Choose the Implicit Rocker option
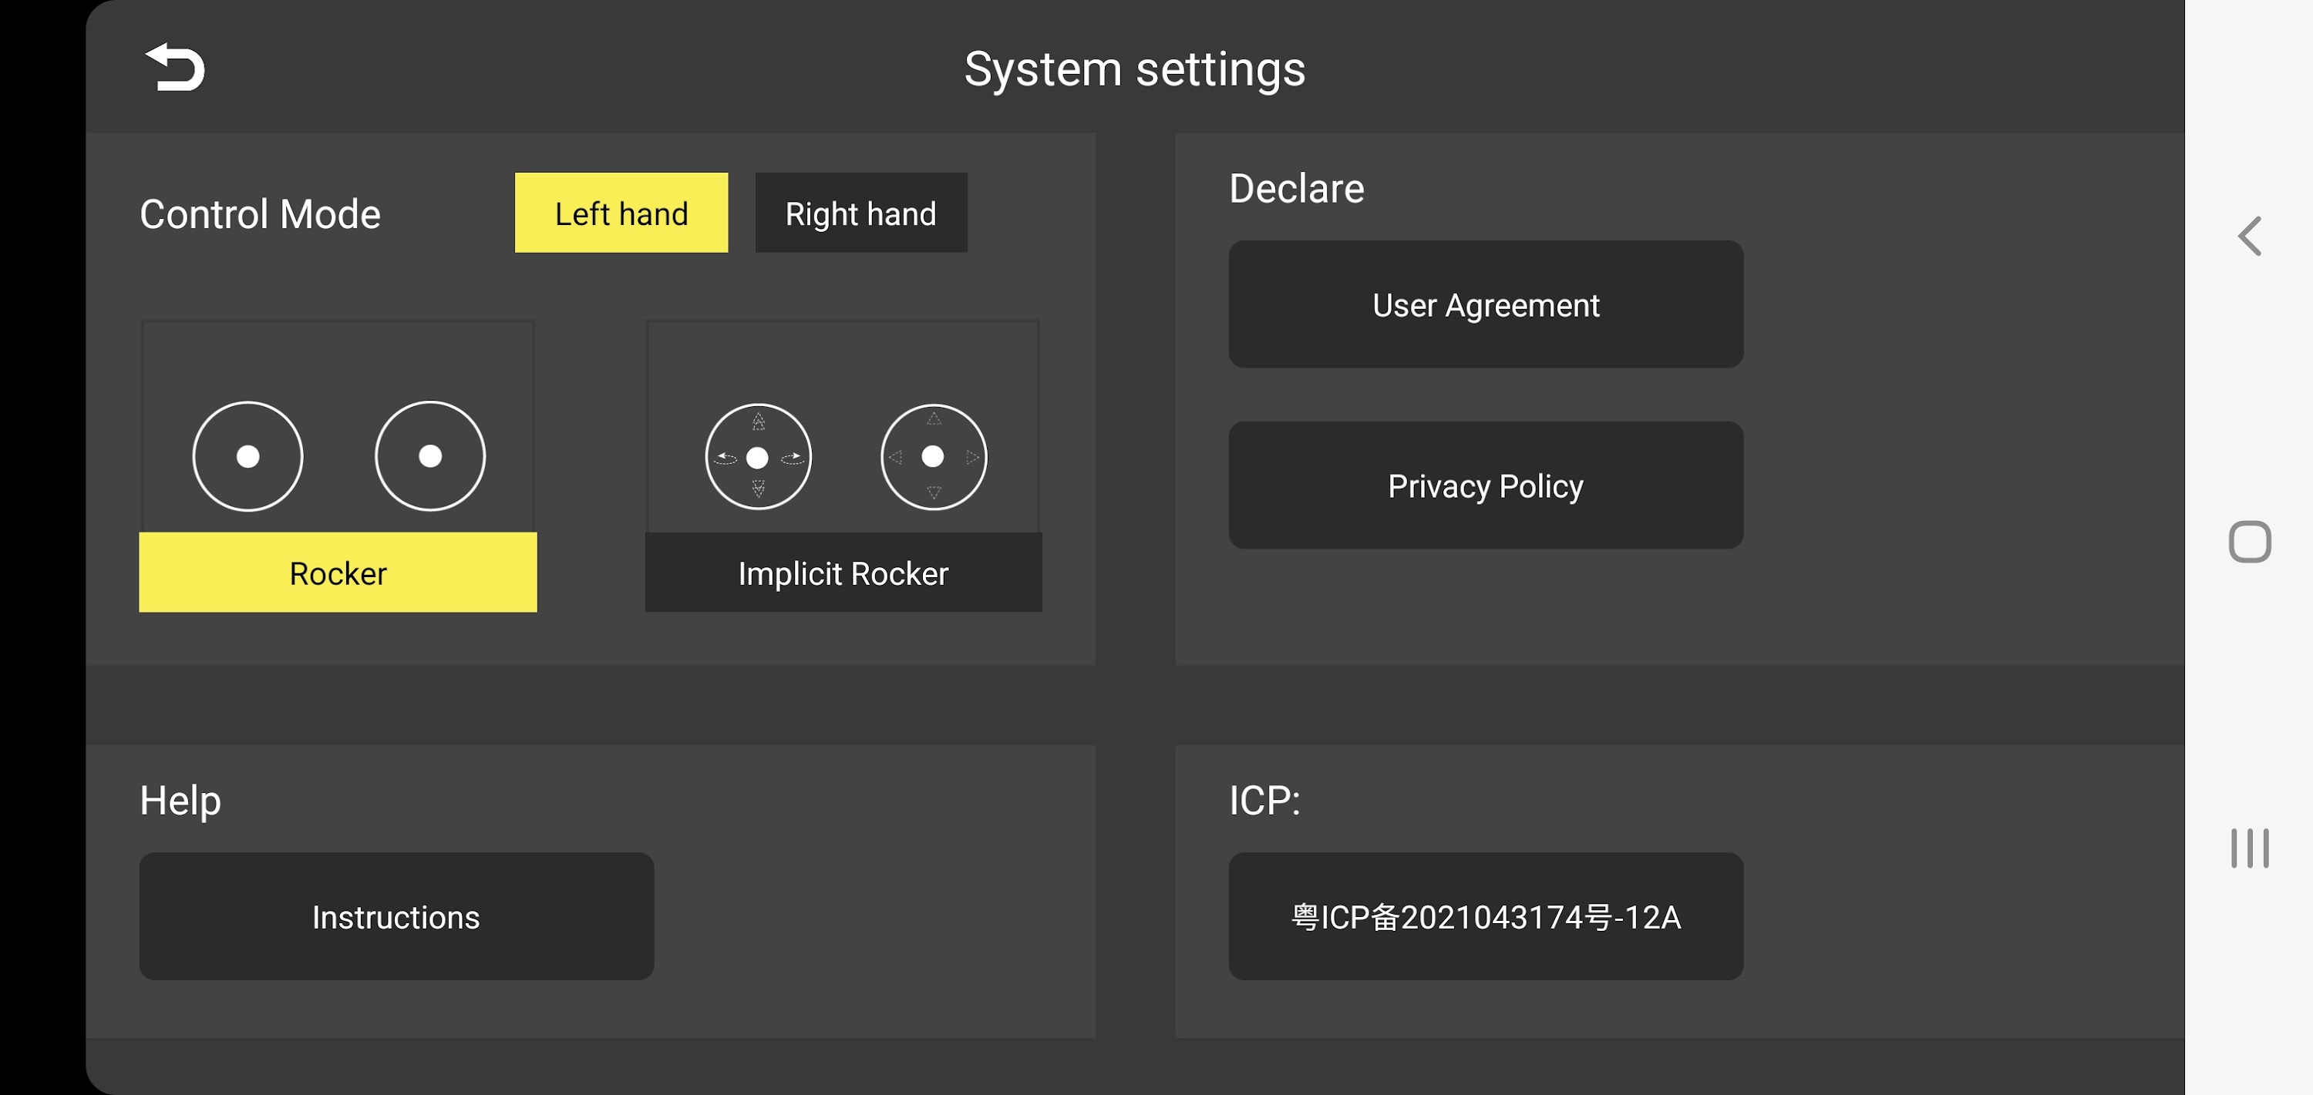This screenshot has width=2313, height=1095. coord(842,573)
